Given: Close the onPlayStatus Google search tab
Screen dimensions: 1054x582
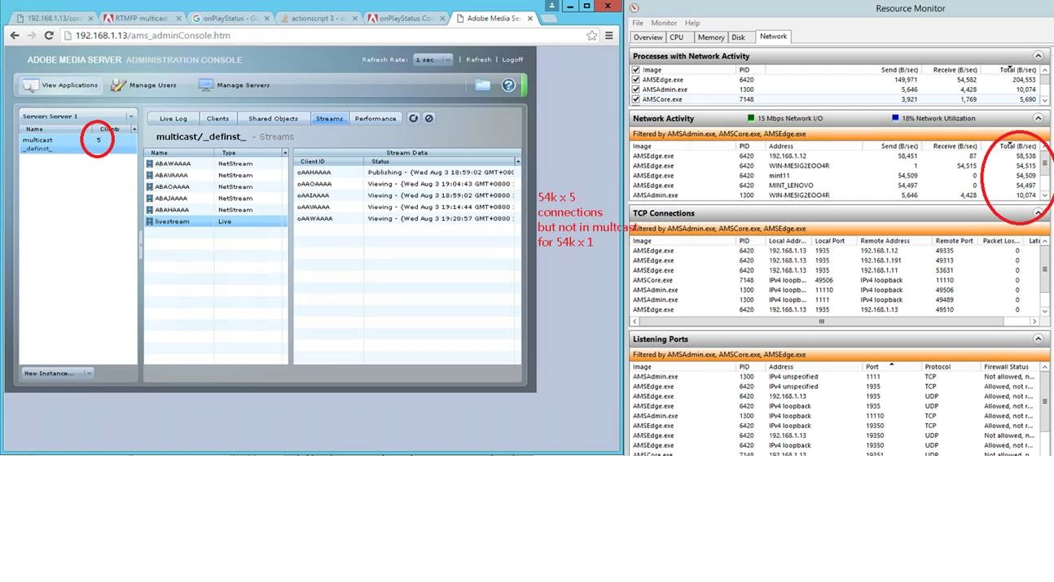Looking at the screenshot, I should tap(267, 18).
